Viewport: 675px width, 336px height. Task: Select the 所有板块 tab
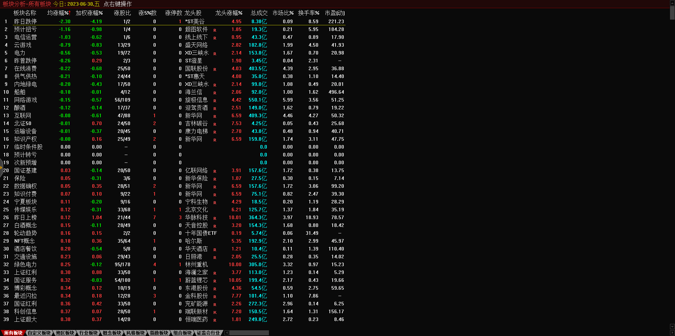click(14, 333)
